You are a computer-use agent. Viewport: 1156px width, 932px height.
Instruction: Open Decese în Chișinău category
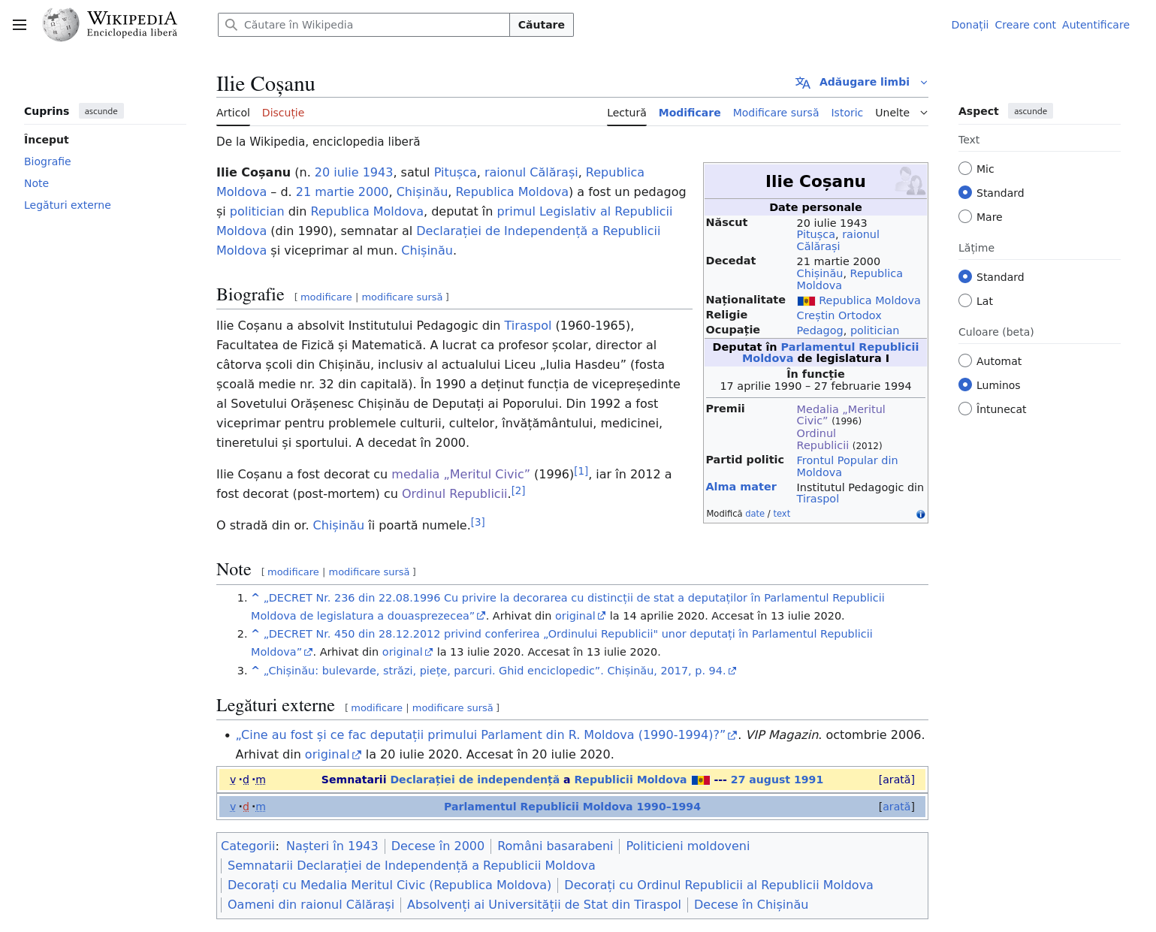pos(751,905)
